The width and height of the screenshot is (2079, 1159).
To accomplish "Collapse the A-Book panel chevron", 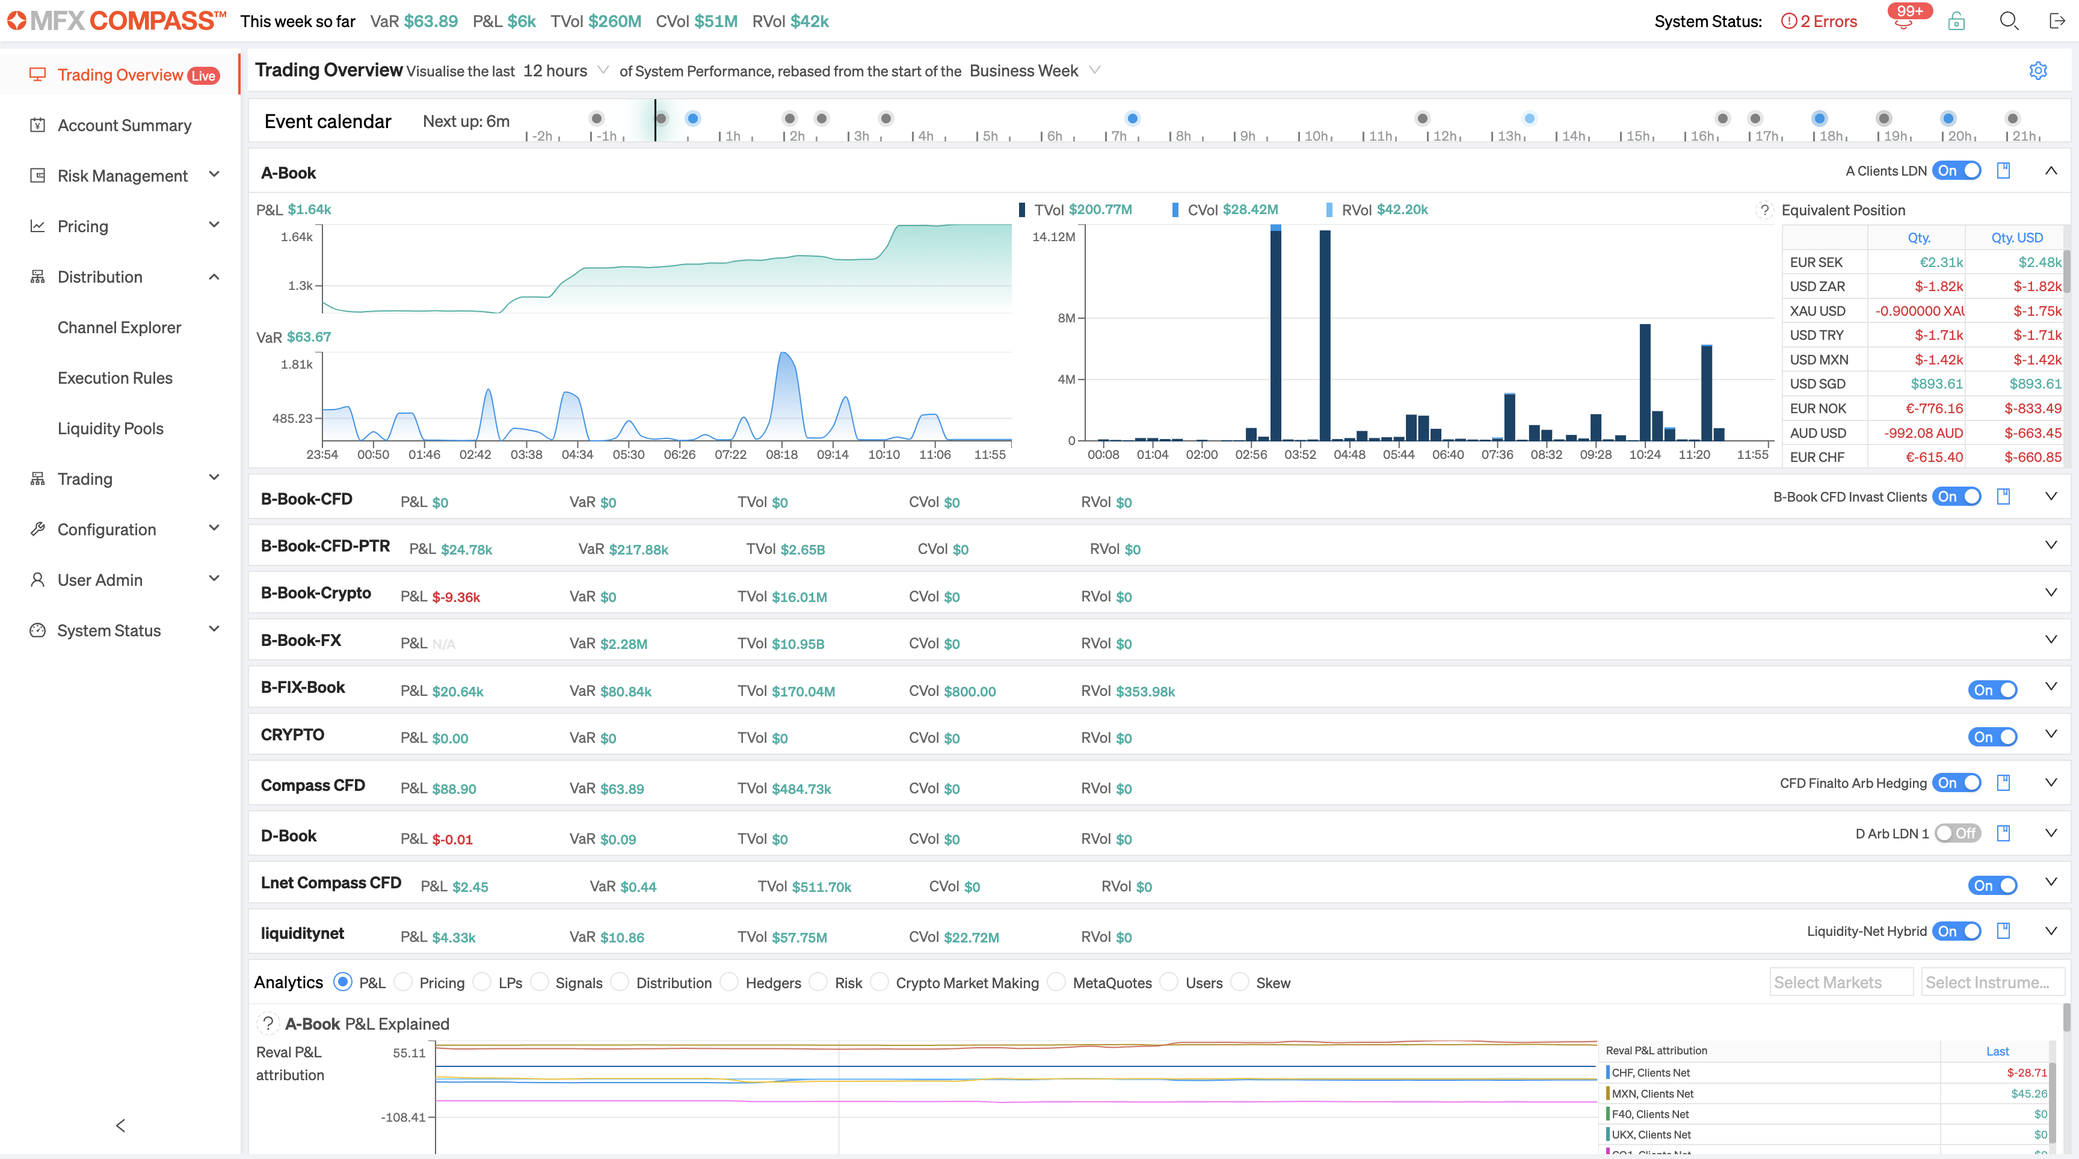I will pyautogui.click(x=2051, y=171).
